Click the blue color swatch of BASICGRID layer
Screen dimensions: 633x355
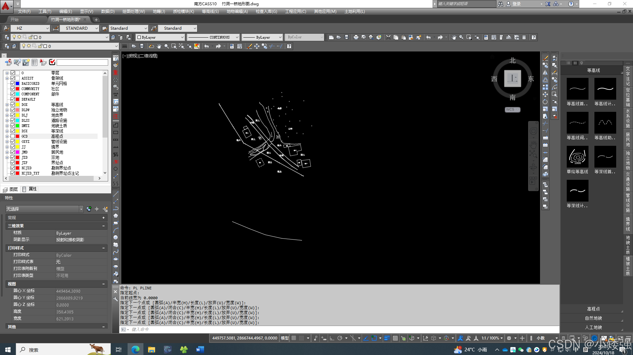click(x=18, y=83)
